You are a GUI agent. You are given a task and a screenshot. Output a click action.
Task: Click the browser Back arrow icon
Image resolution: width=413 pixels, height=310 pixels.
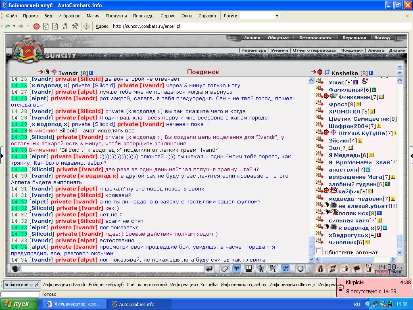(8, 26)
